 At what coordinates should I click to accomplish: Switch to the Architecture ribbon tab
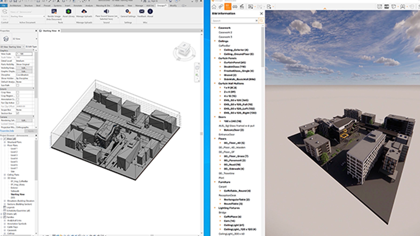(15, 5)
